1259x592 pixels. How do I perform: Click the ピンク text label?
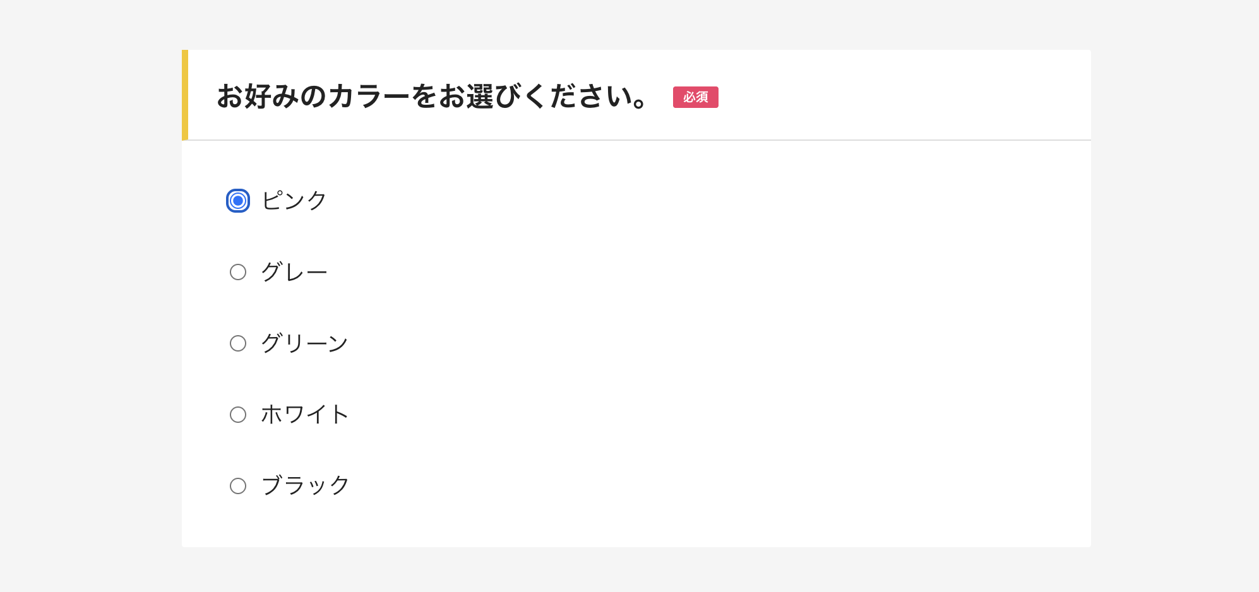click(292, 200)
